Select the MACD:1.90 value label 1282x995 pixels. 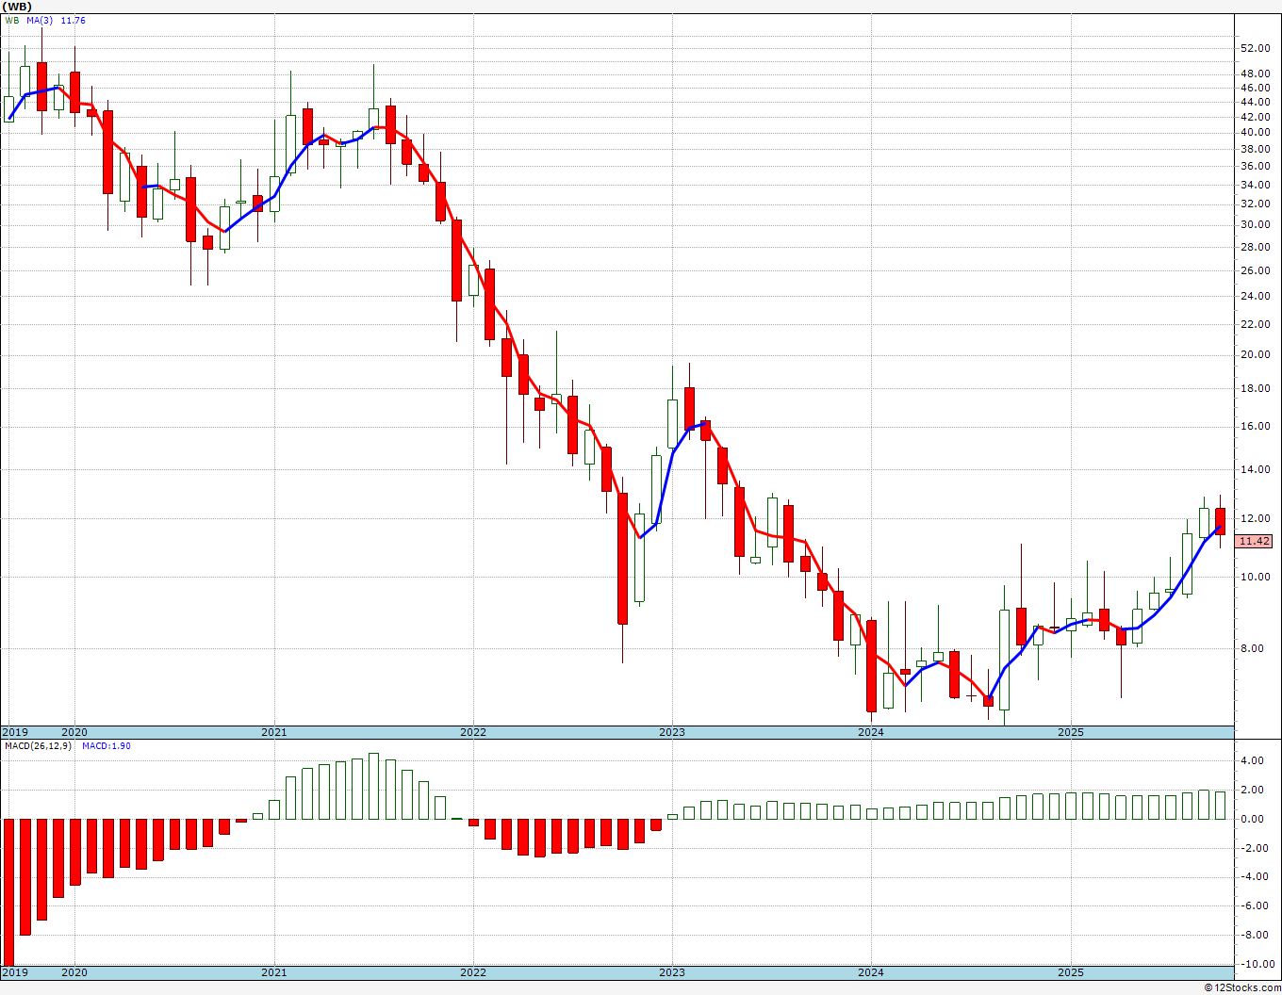click(x=106, y=746)
